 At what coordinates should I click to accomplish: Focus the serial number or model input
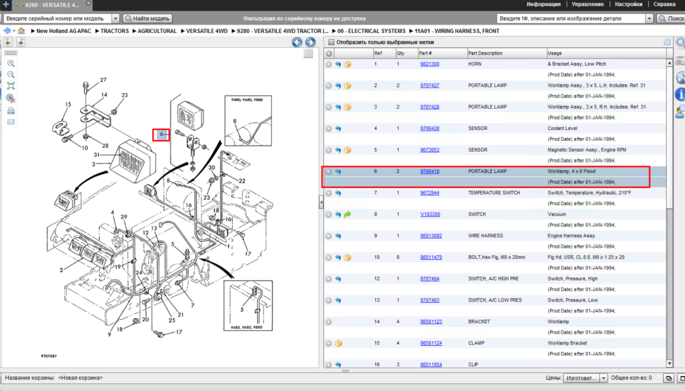tap(58, 18)
